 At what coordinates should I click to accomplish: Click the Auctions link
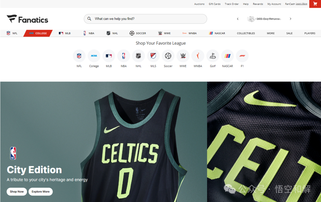pyautogui.click(x=199, y=4)
